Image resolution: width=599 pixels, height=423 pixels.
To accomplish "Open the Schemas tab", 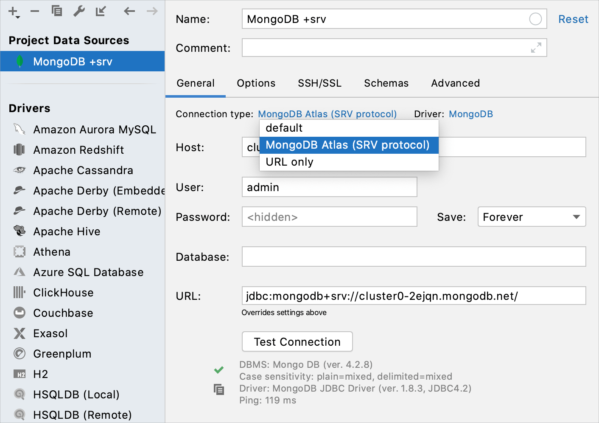I will (386, 83).
